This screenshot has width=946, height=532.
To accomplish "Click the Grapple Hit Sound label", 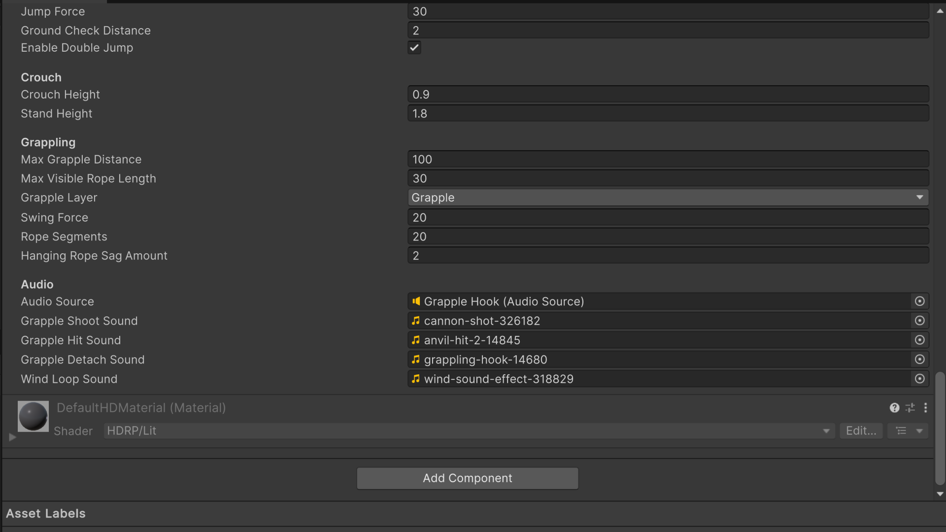I will pos(71,340).
